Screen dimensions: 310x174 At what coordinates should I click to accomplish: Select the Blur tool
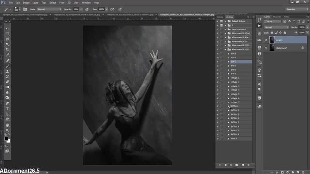[7, 92]
